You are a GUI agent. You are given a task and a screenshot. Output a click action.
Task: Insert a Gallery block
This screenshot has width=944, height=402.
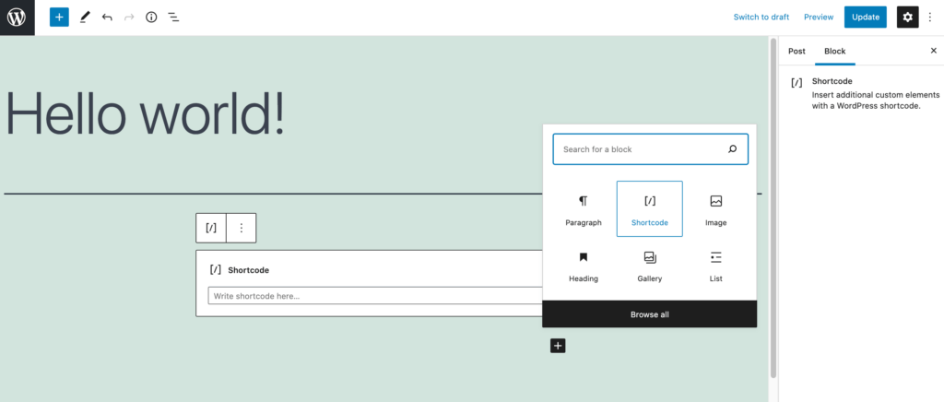pos(650,266)
